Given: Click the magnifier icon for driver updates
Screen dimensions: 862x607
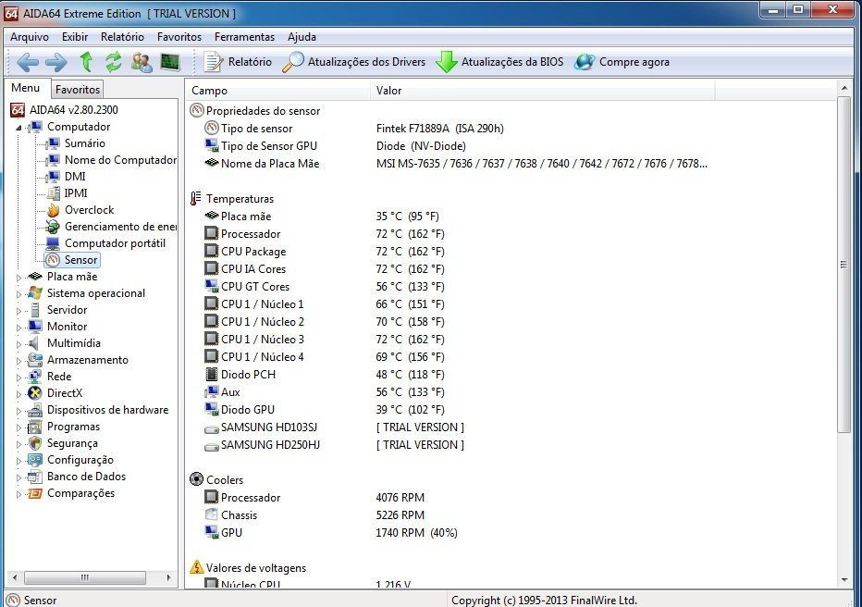Looking at the screenshot, I should (x=292, y=62).
